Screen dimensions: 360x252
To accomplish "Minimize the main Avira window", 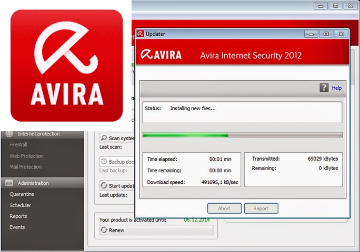I will [x=321, y=6].
